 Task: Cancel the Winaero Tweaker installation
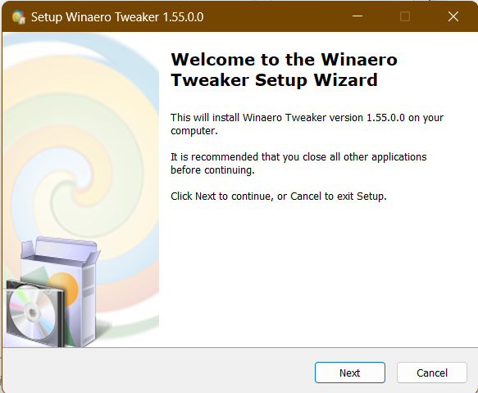tap(432, 373)
